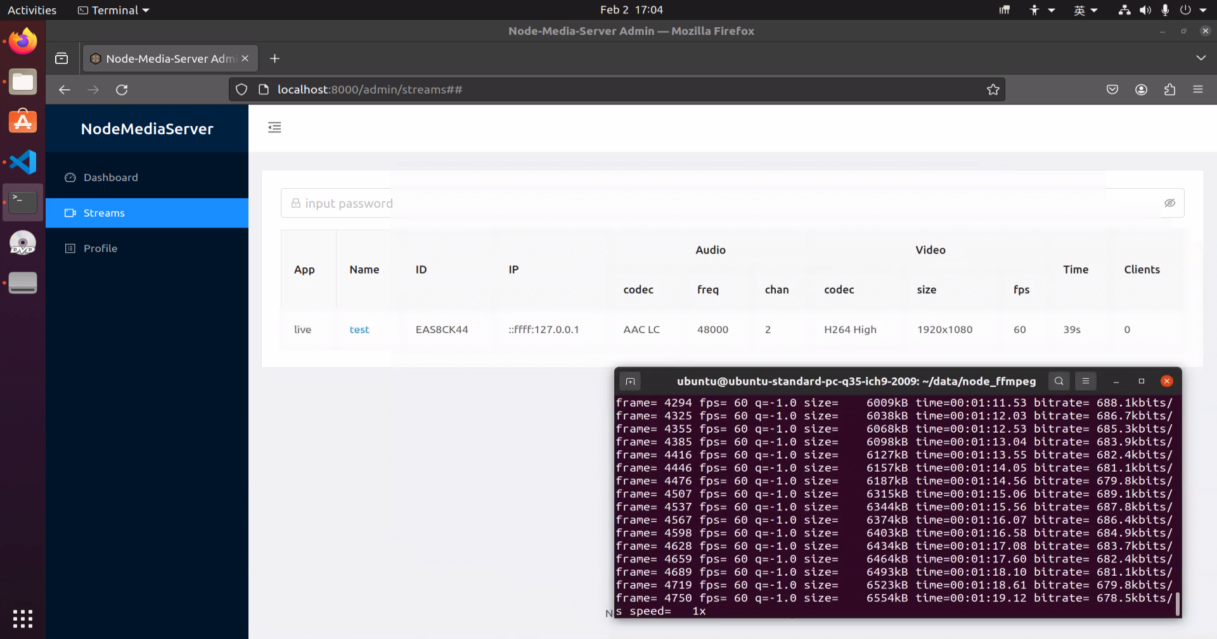Click the H264 High codec cell
This screenshot has height=639, width=1217.
tap(850, 329)
